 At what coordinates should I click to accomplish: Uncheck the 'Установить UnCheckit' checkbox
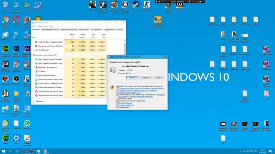click(117, 105)
